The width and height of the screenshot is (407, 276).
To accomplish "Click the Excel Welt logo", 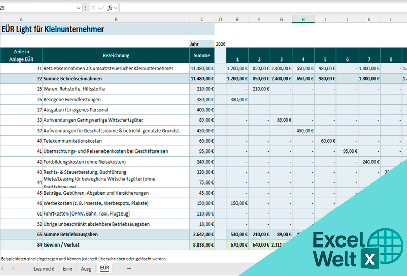I will tap(350, 249).
